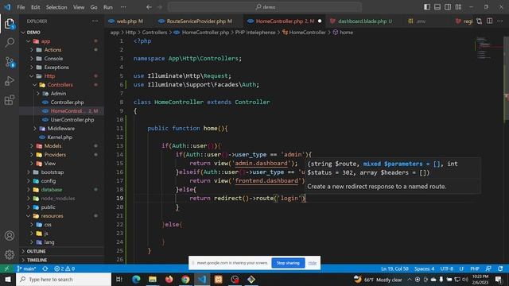Viewport: 509px width, 286px height.
Task: Open the File menu
Action: (21, 7)
